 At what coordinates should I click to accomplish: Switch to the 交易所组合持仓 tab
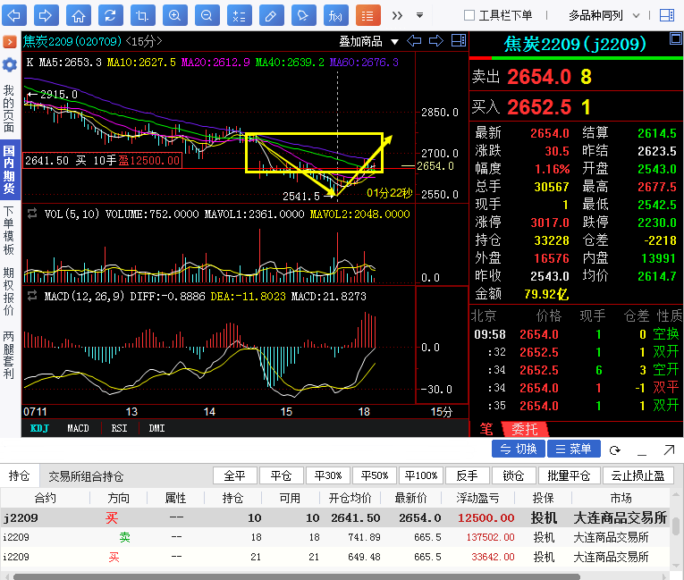[86, 476]
